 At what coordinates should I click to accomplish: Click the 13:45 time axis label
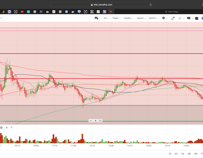click(149, 146)
